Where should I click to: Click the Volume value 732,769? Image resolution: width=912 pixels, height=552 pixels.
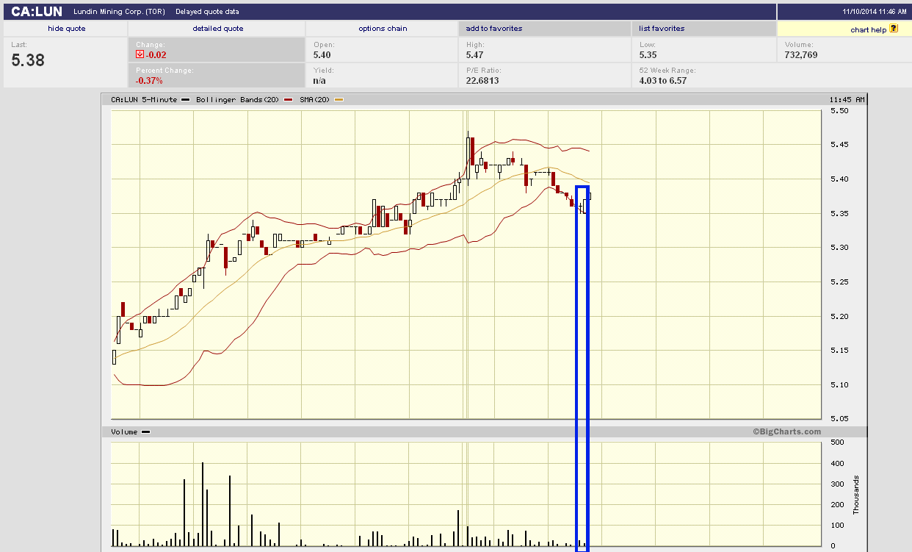click(801, 55)
